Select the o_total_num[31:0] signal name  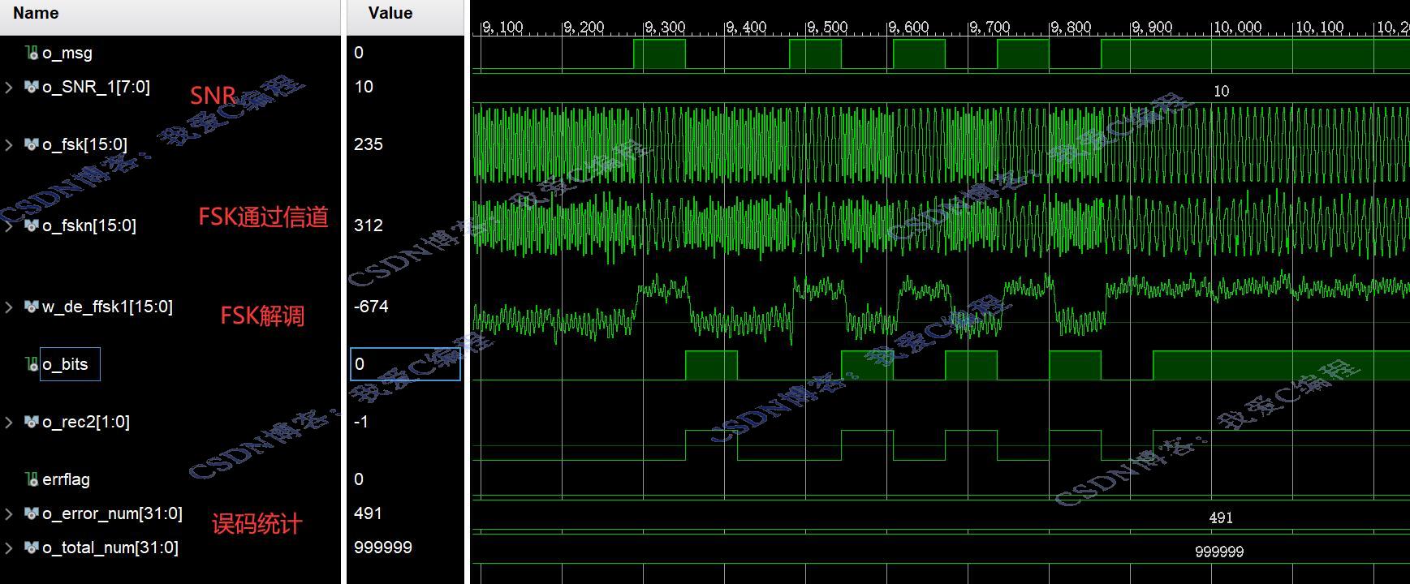coord(110,547)
